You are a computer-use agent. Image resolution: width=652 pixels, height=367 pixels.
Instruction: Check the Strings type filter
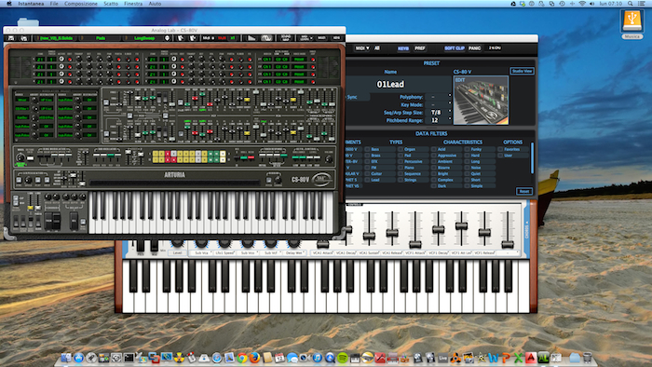[x=401, y=180]
